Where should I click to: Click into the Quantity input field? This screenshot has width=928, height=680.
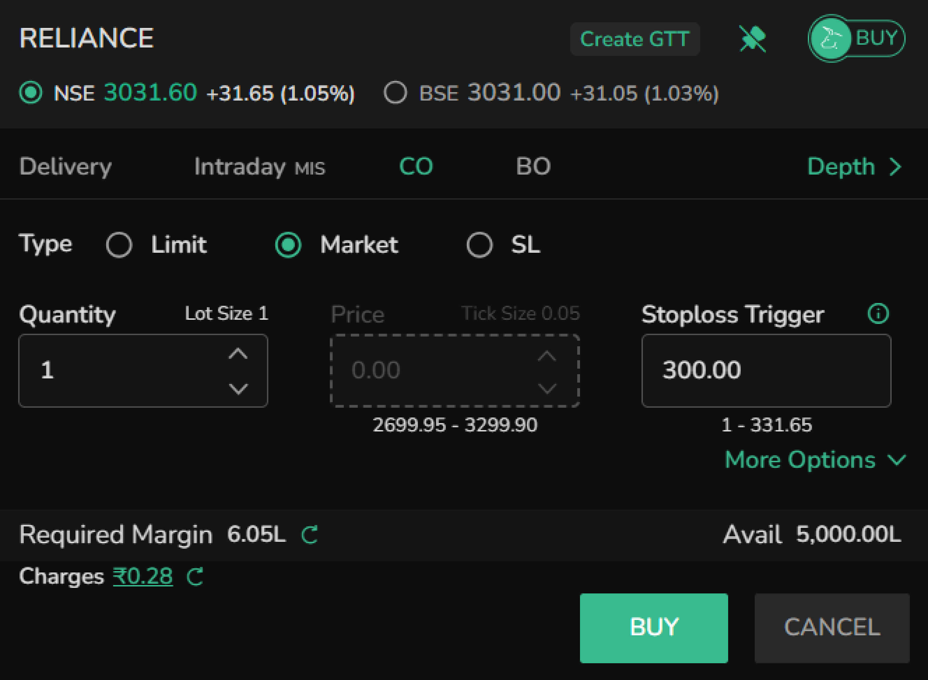(143, 371)
